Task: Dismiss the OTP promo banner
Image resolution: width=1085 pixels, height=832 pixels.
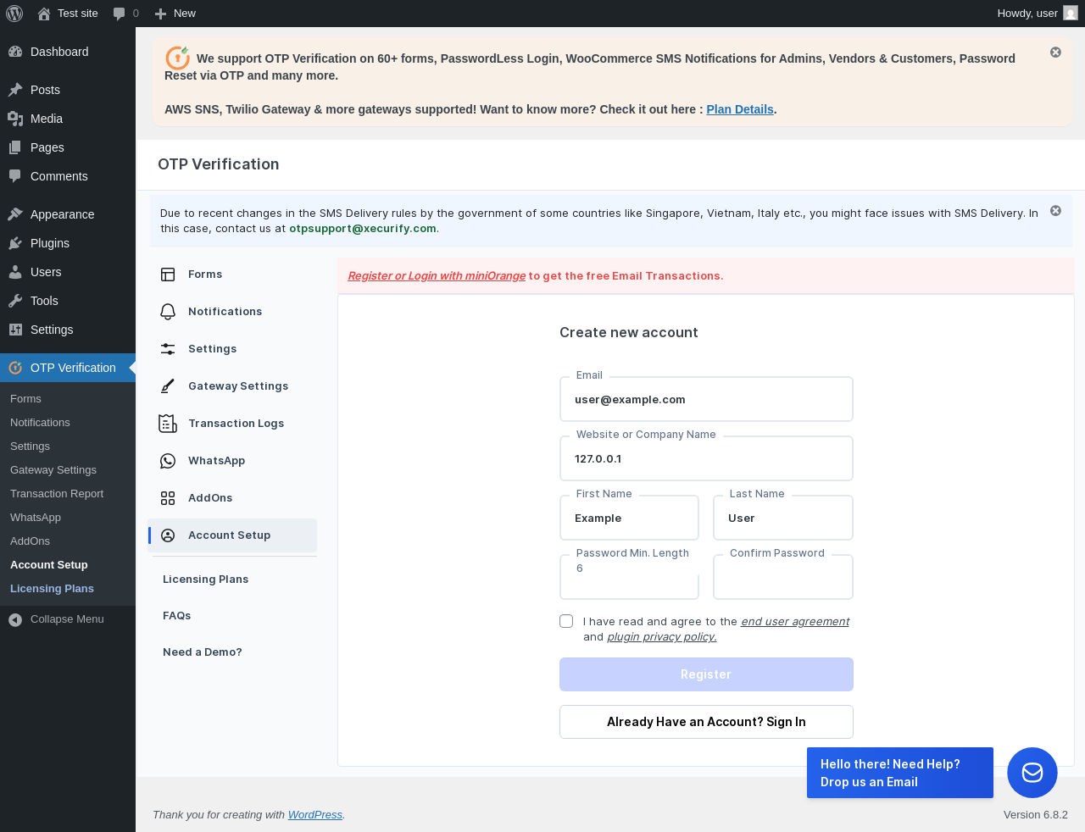Action: pyautogui.click(x=1055, y=53)
